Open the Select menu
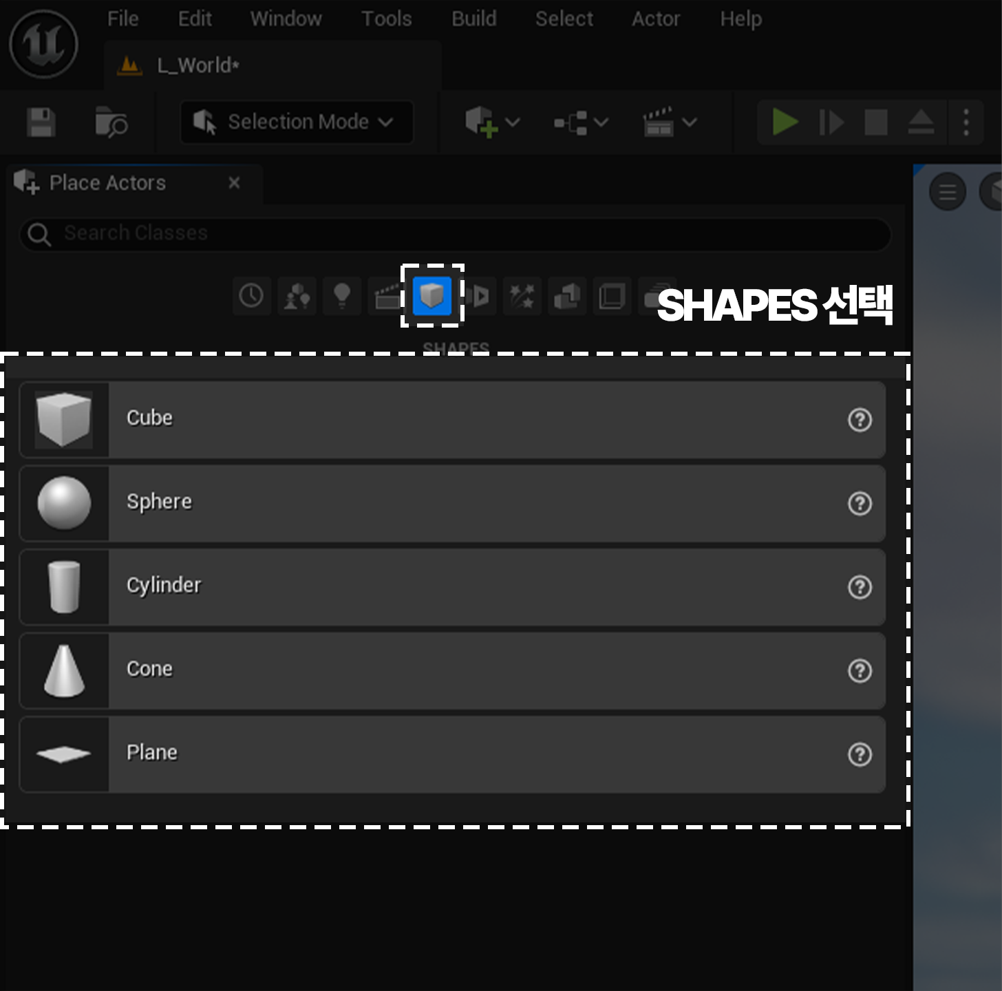 tap(564, 19)
